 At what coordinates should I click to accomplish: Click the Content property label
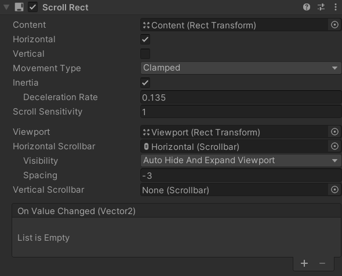(x=29, y=25)
